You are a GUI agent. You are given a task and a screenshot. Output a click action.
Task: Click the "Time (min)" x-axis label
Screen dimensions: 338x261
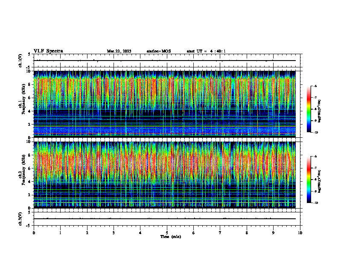pos(171,237)
